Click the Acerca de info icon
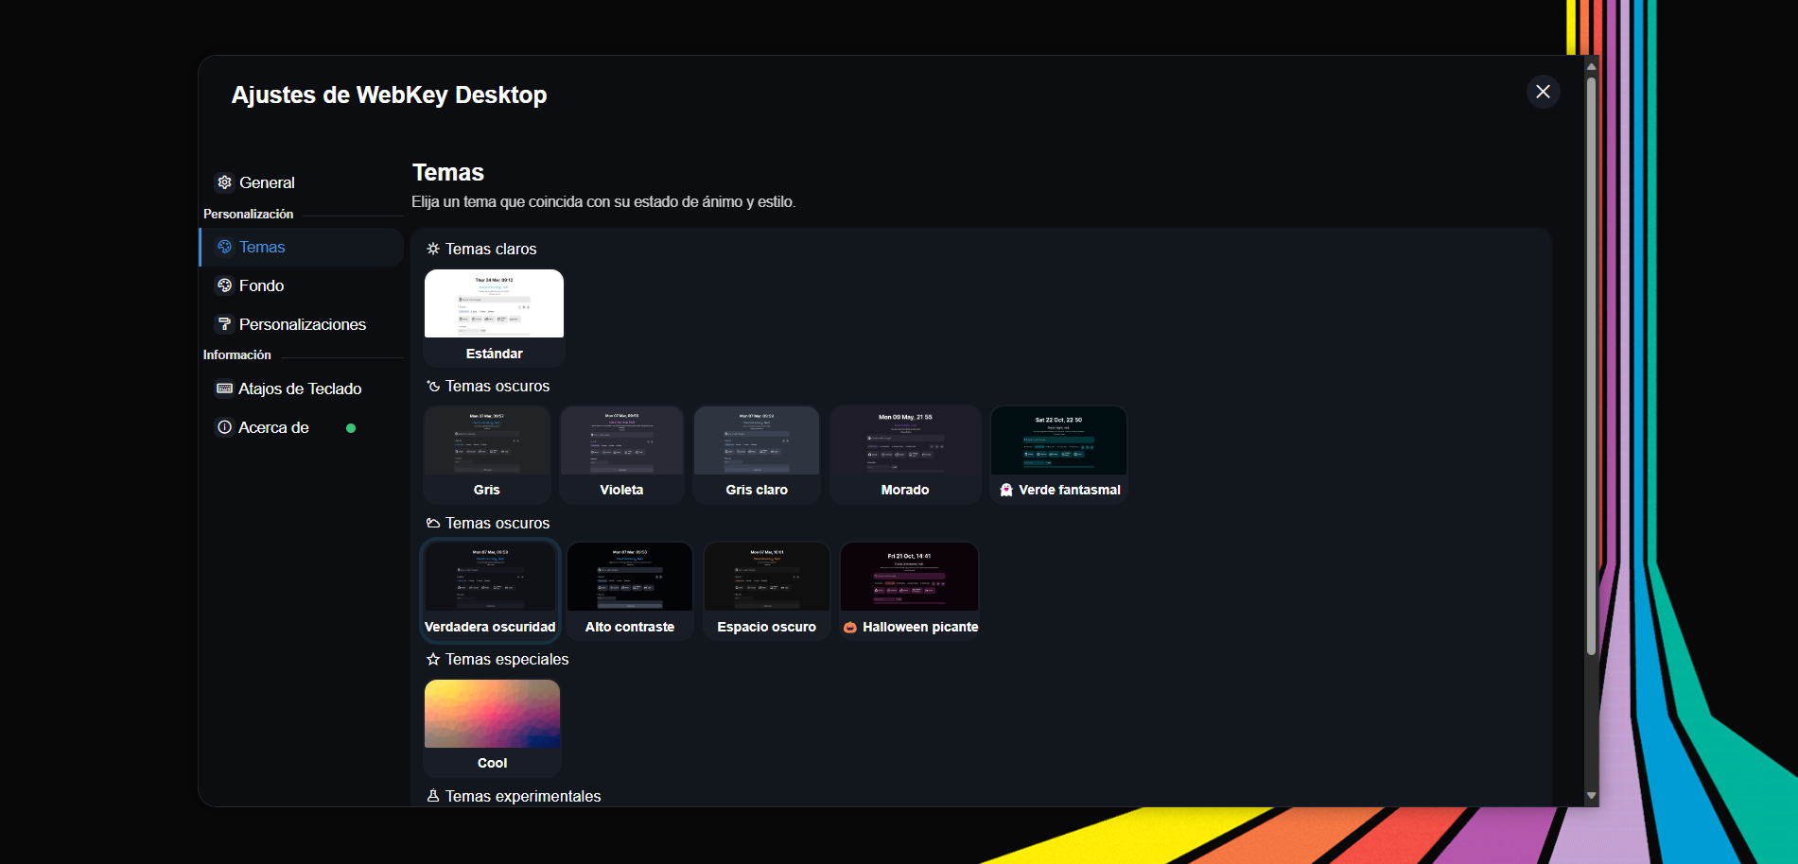Screen dimensions: 1798x864 224,427
